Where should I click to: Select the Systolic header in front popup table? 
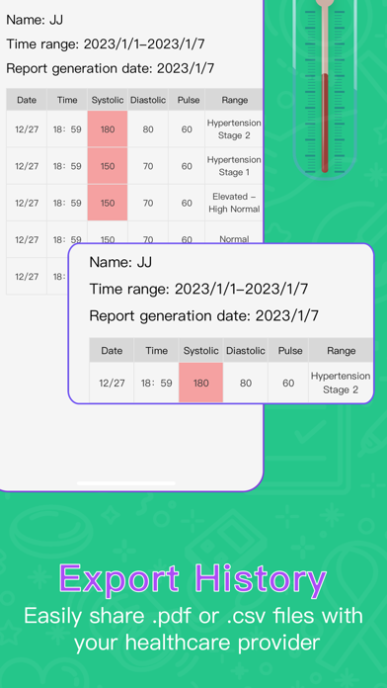pos(200,351)
